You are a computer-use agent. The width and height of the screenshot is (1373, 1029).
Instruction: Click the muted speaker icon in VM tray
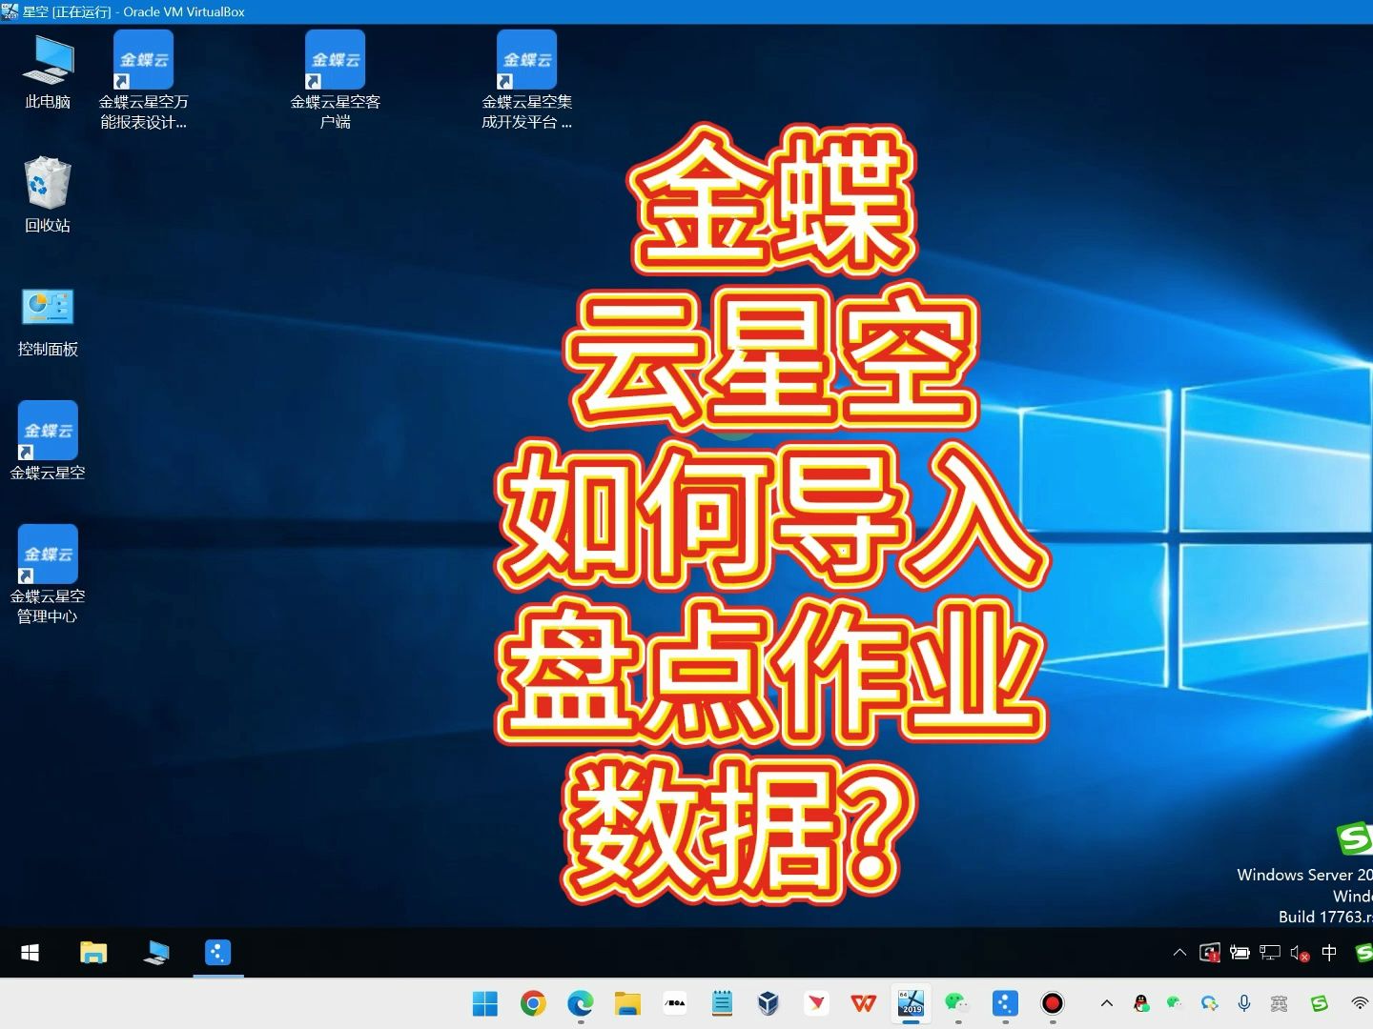click(1300, 952)
